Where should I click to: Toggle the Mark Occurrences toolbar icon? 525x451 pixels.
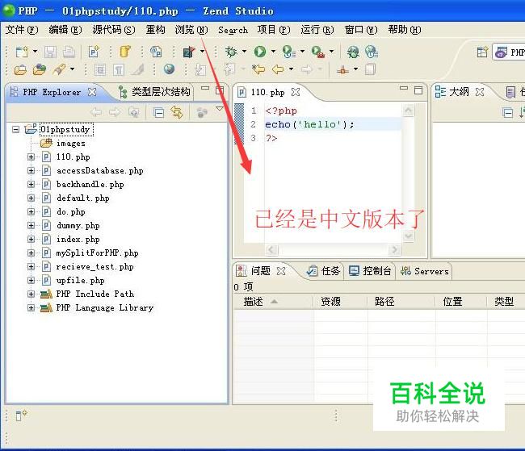tap(137, 69)
